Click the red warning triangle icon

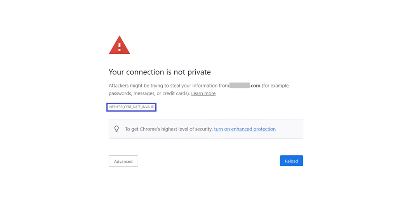[119, 45]
